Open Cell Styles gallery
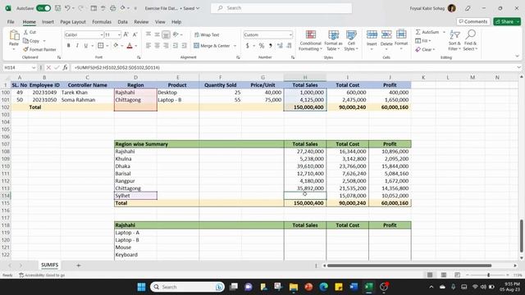The width and height of the screenshot is (525, 295). point(351,41)
